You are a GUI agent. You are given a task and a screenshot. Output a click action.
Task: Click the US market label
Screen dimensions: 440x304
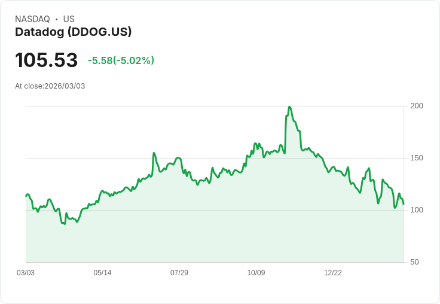pos(69,19)
